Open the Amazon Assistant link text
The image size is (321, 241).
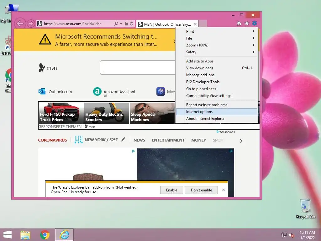tap(119, 92)
